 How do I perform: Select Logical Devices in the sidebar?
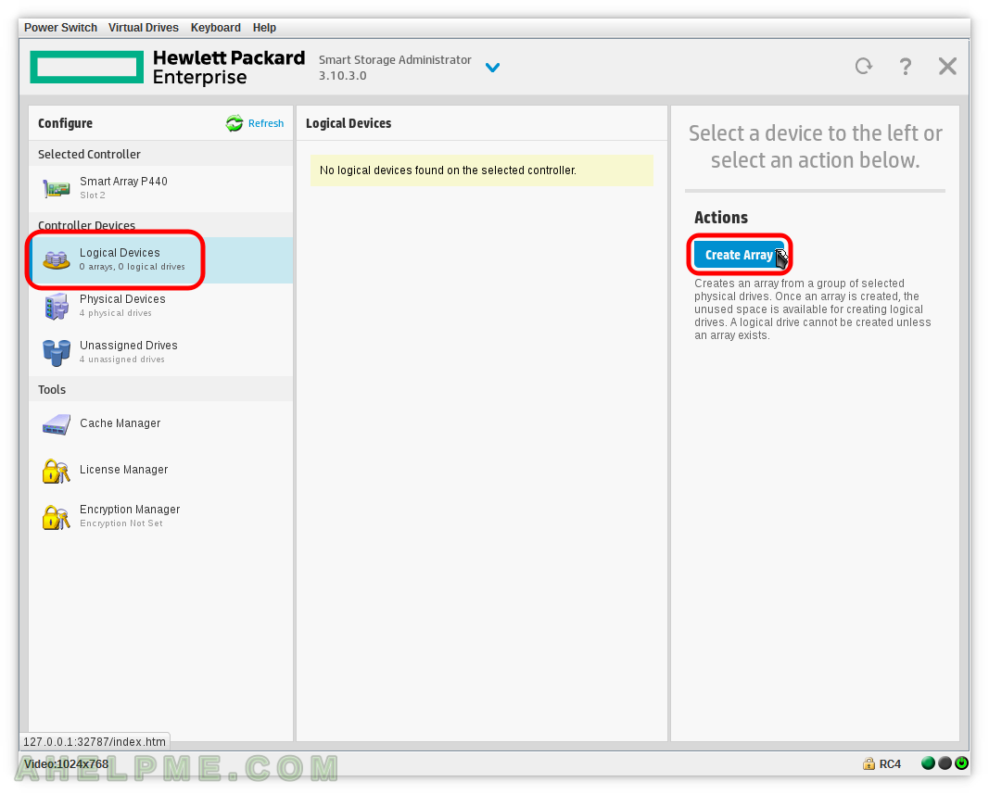161,259
